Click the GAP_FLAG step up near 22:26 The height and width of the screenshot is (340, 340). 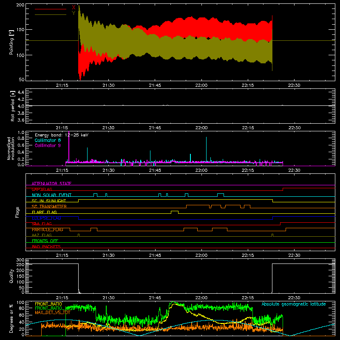pyautogui.click(x=283, y=189)
